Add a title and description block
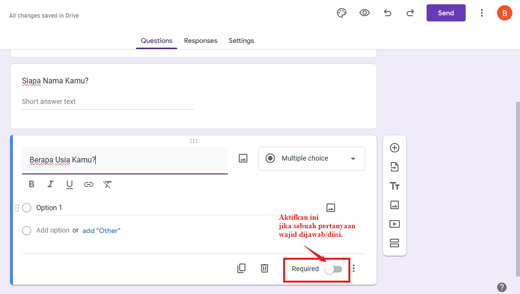This screenshot has width=520, height=294. click(x=395, y=186)
